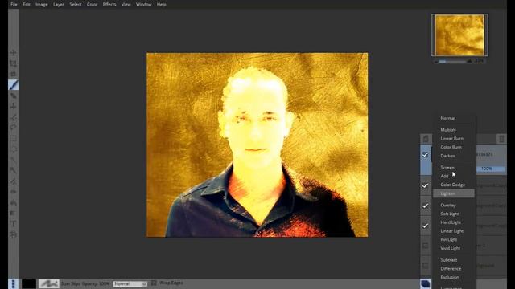Enable the unchecked Layer 2 visibility checkbox
The width and height of the screenshot is (515, 289).
pyautogui.click(x=425, y=246)
